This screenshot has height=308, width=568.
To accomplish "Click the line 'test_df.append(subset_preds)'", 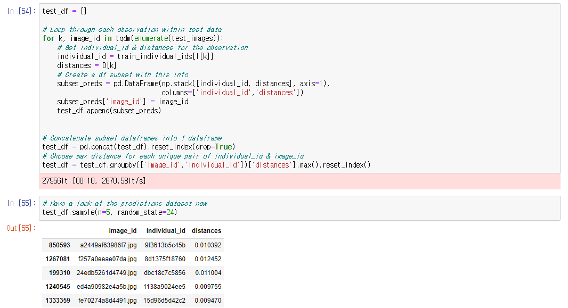I will point(109,111).
